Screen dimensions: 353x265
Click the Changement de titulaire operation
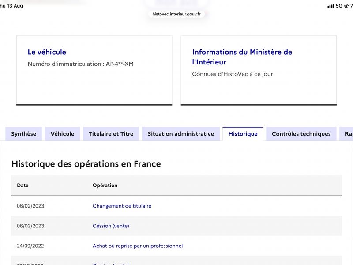pyautogui.click(x=122, y=206)
